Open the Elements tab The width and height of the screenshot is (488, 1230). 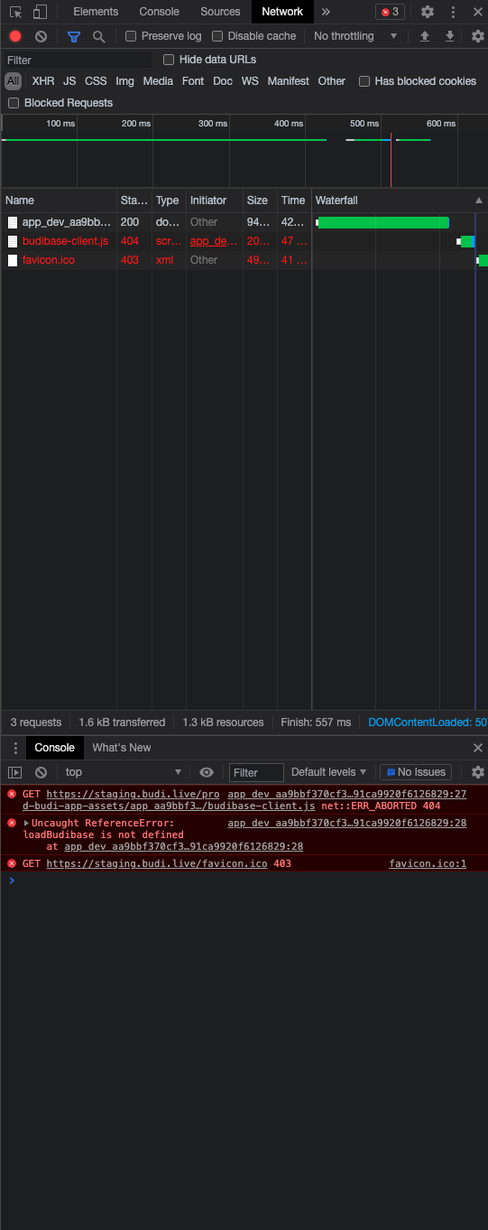coord(96,12)
